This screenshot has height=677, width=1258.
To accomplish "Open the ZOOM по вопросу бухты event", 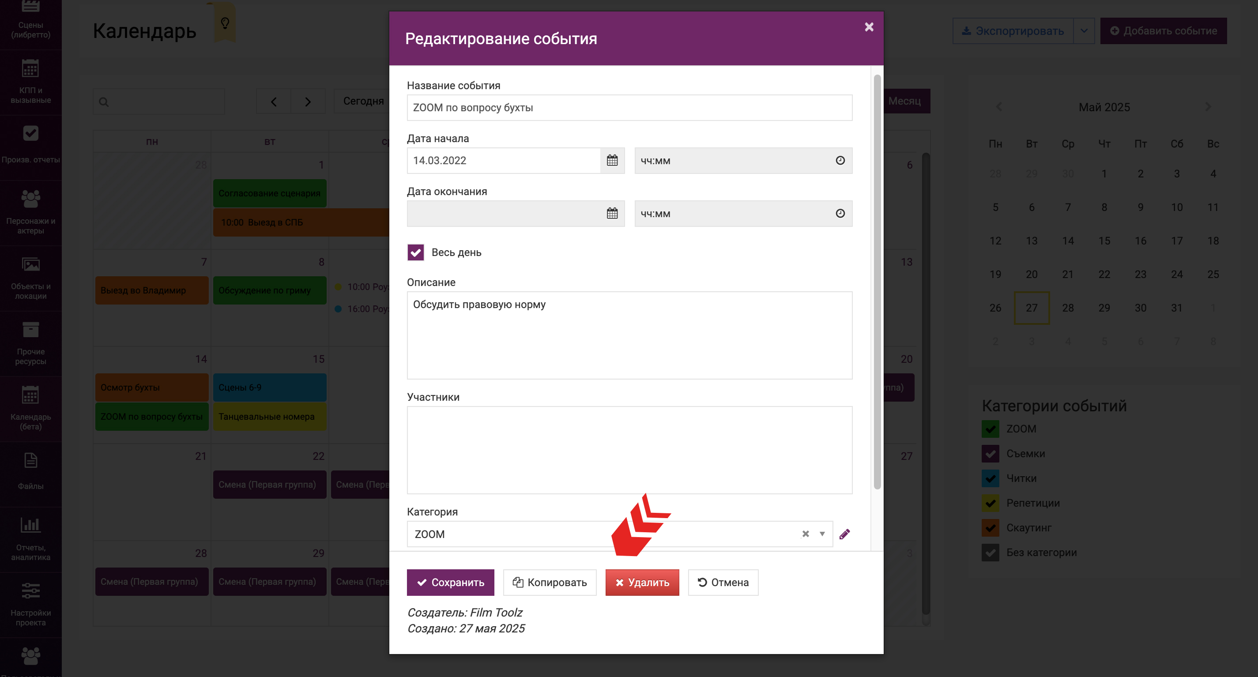I will pyautogui.click(x=152, y=417).
